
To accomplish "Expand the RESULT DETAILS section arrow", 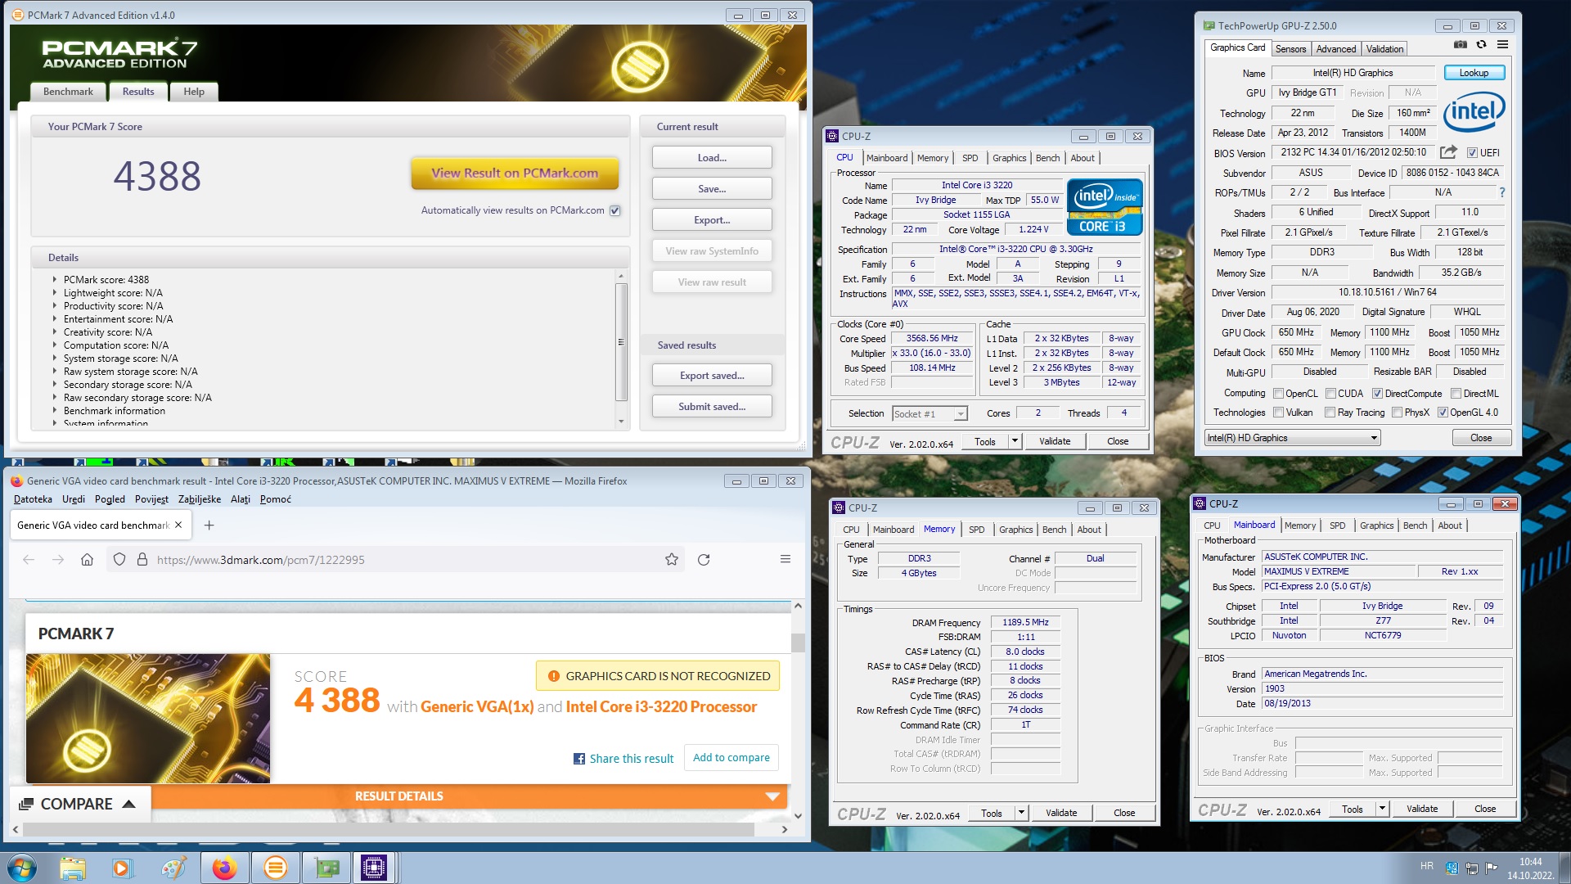I will tap(772, 796).
